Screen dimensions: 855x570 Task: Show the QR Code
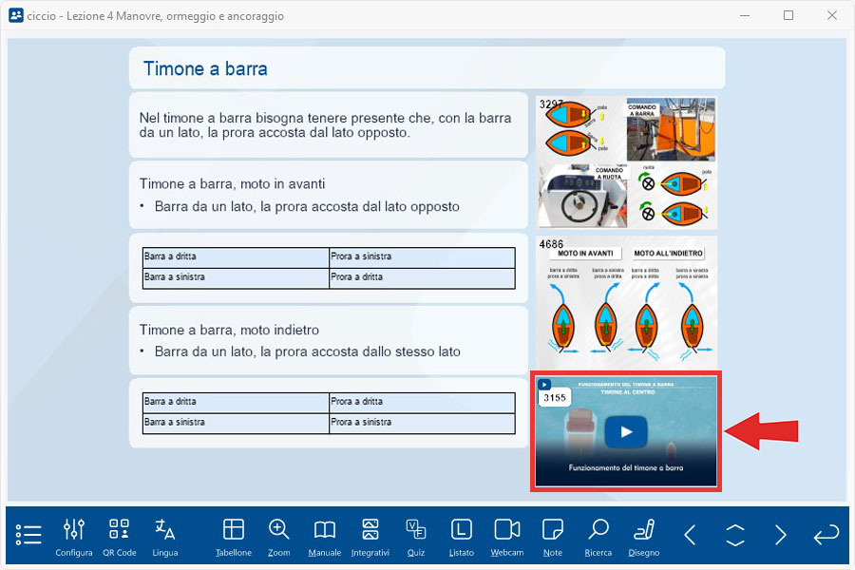click(120, 536)
